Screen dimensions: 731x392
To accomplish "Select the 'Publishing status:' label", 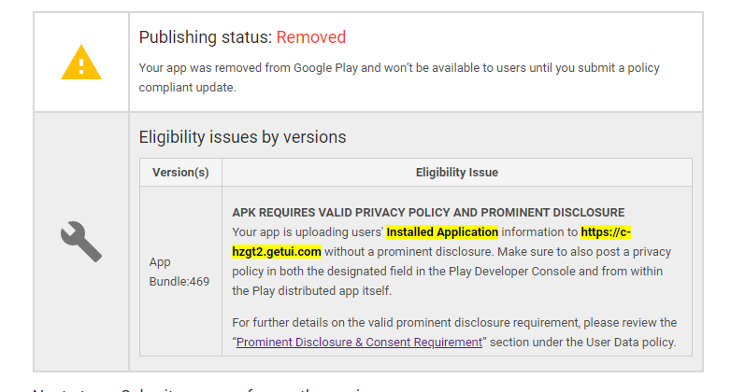I will pos(205,37).
